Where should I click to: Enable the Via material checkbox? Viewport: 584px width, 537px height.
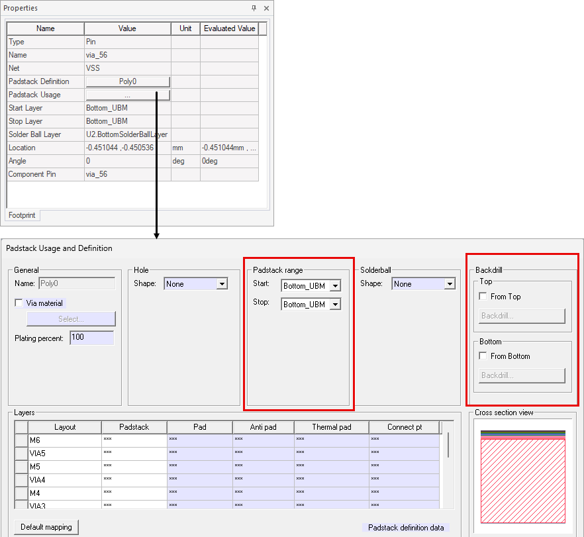(19, 303)
